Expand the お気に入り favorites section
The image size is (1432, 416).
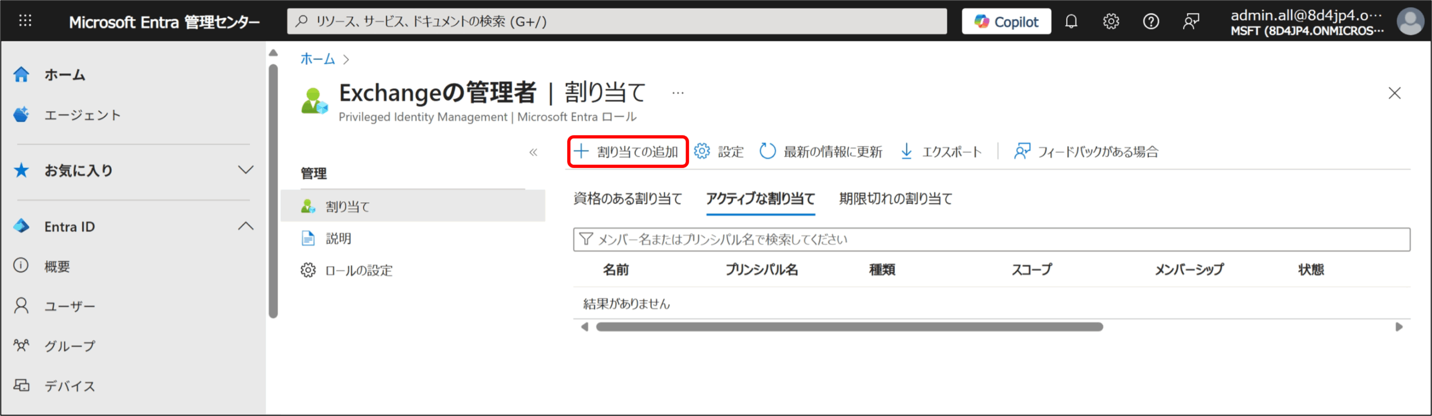246,170
